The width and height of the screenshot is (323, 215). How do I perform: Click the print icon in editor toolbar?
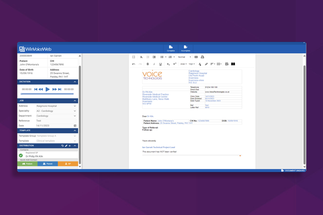(x=203, y=57)
